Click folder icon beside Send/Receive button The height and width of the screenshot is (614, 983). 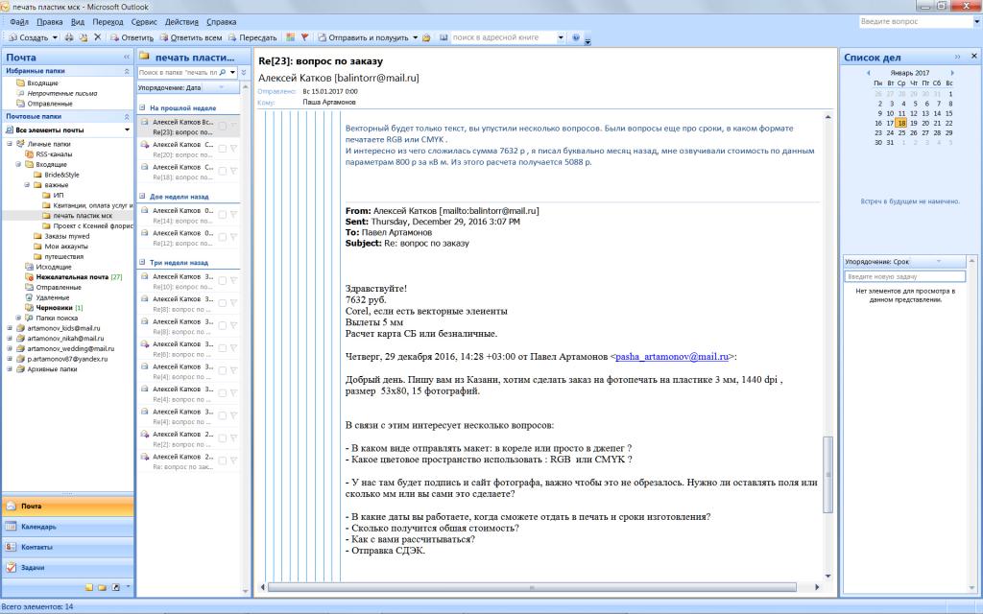click(x=426, y=37)
